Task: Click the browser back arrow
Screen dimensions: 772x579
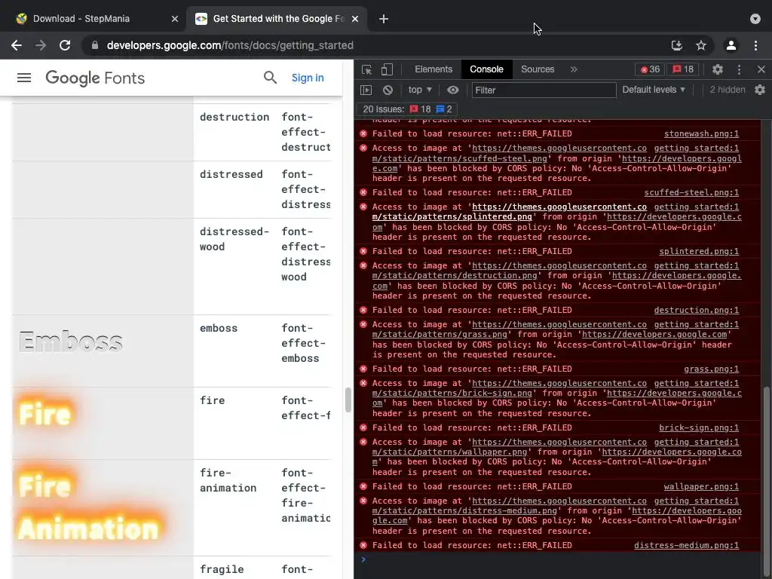Action: [x=17, y=45]
